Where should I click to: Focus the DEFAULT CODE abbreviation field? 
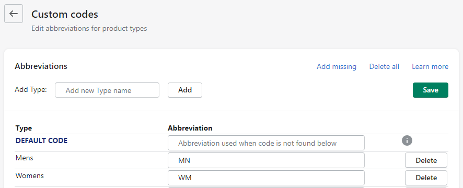coord(266,143)
